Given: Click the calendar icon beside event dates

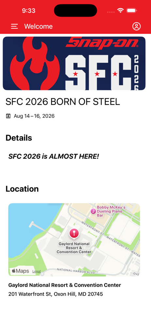Looking at the screenshot, I should click(8, 116).
